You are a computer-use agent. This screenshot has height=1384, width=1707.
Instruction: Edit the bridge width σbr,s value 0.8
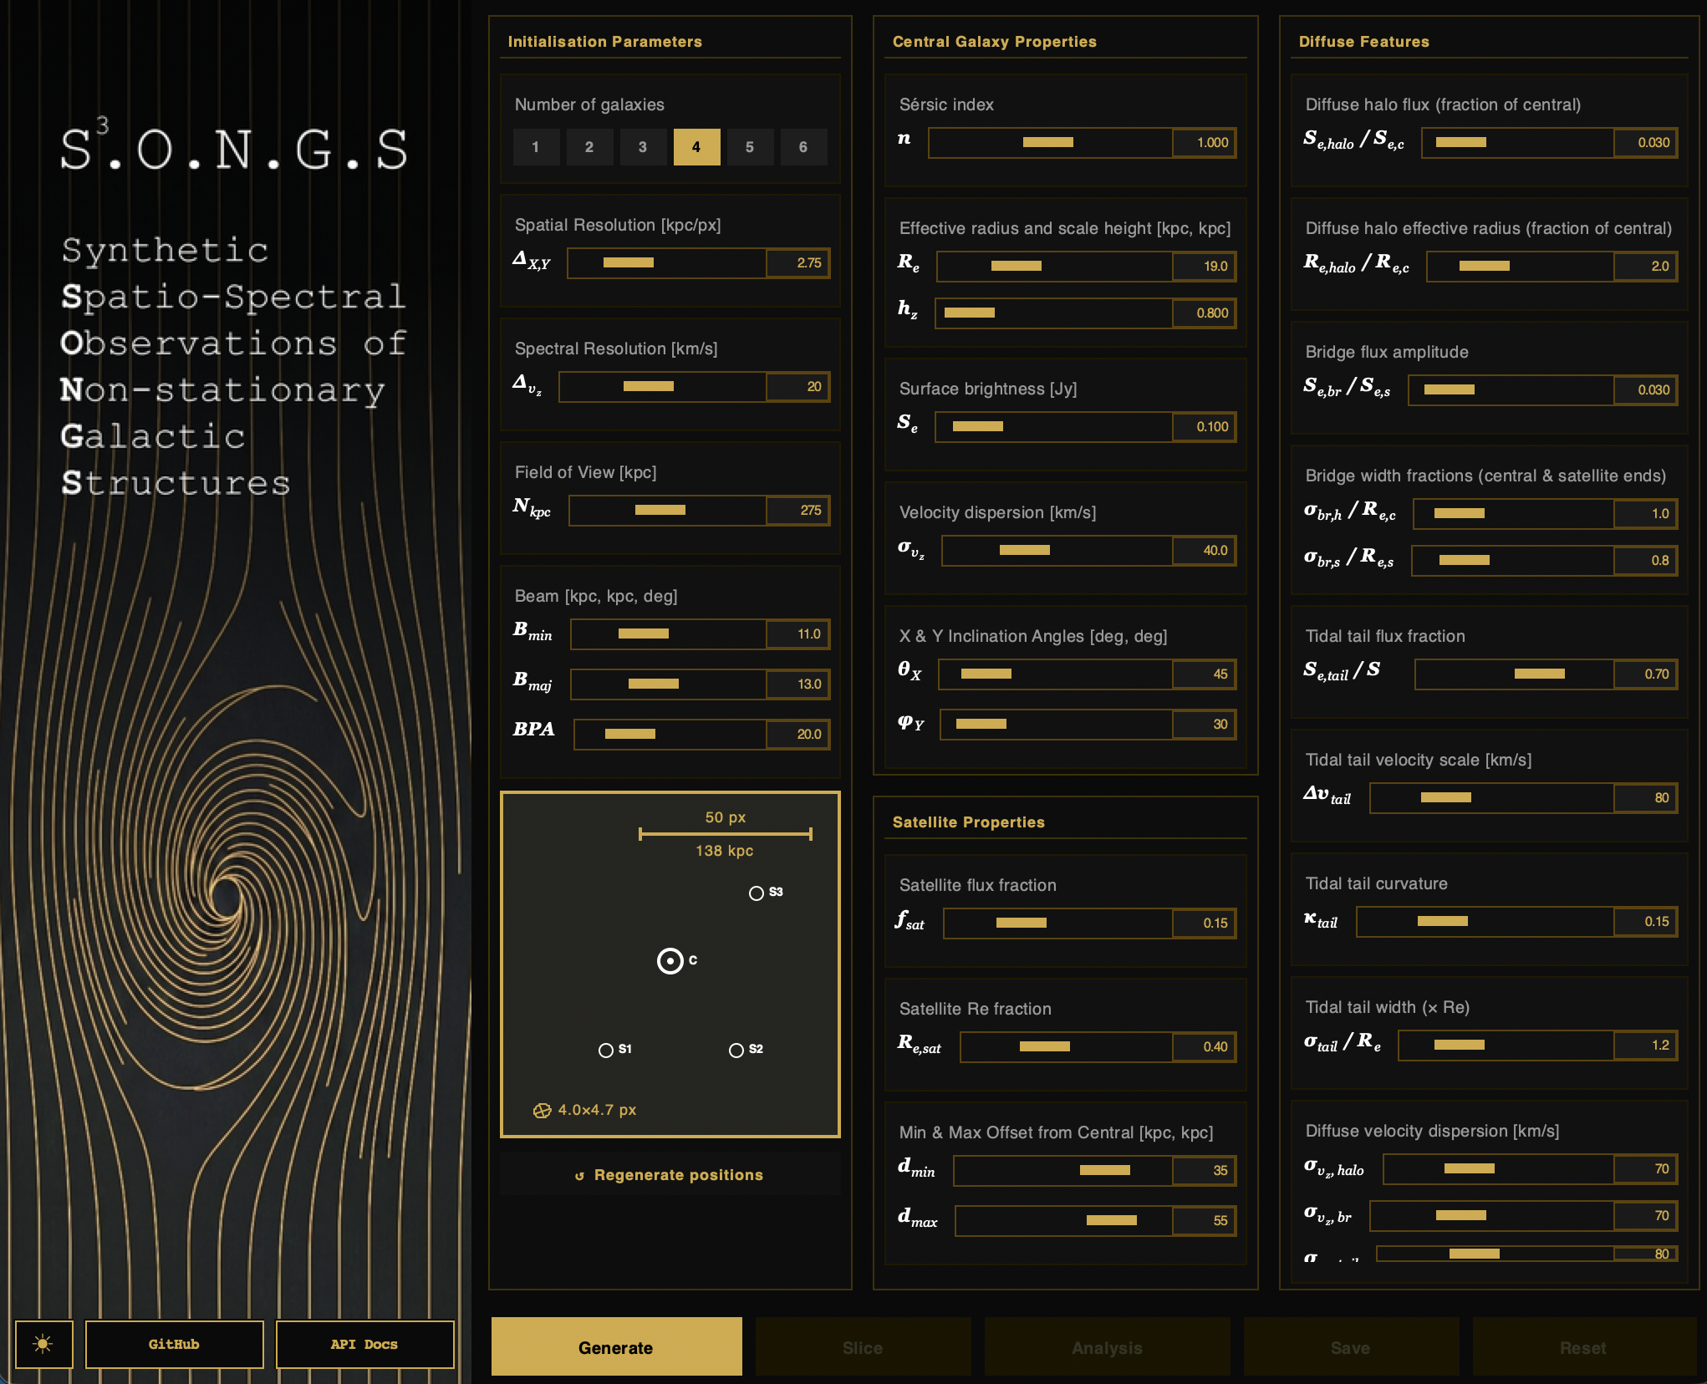(1646, 561)
